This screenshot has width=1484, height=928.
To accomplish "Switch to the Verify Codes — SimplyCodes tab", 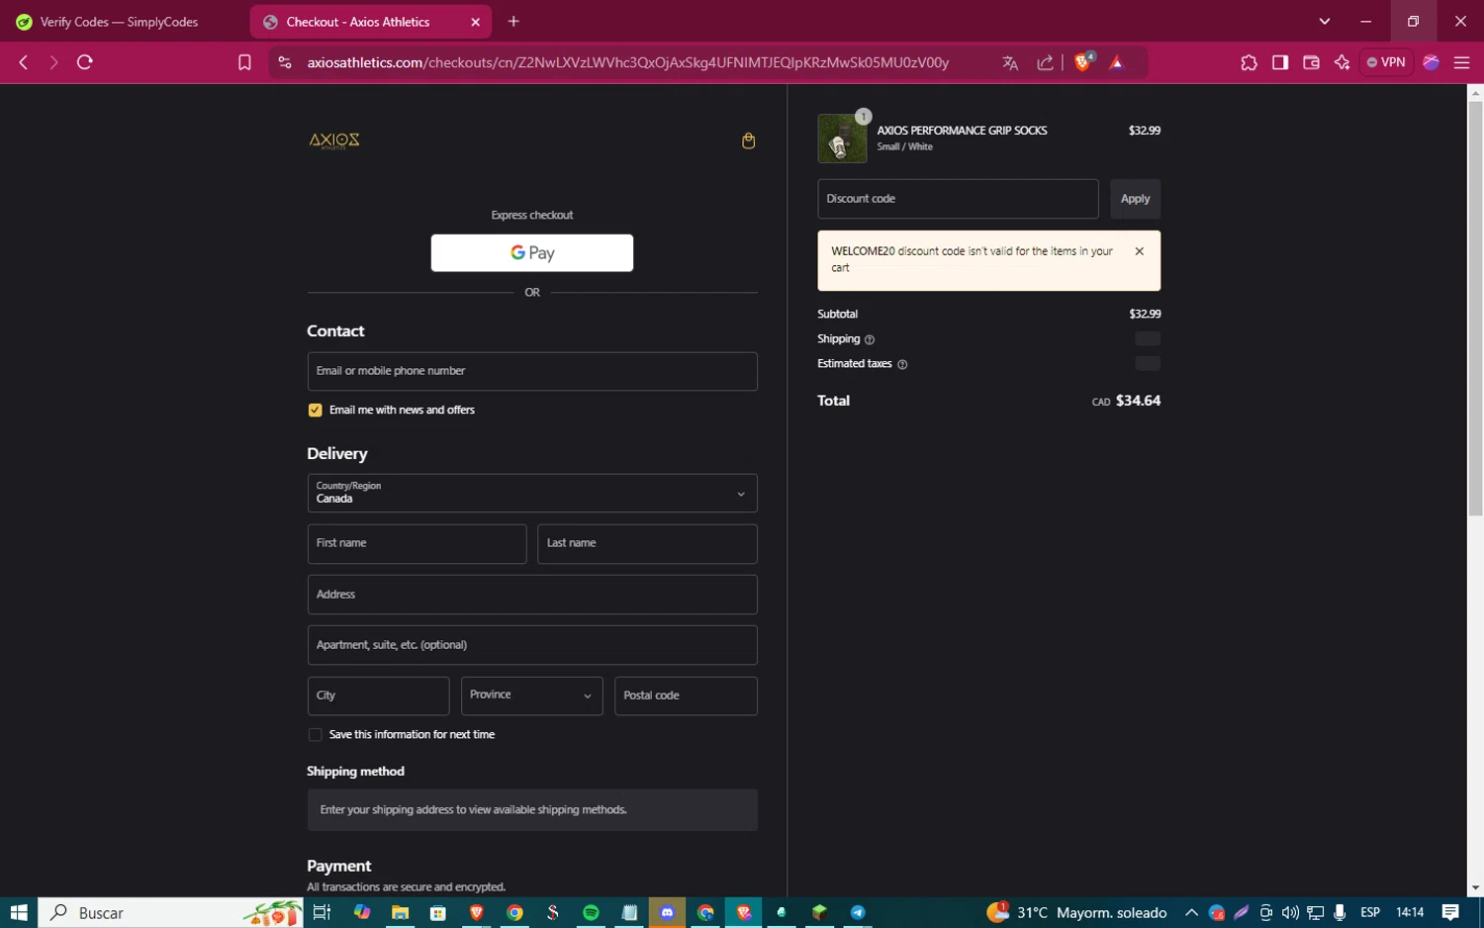I will tap(120, 22).
